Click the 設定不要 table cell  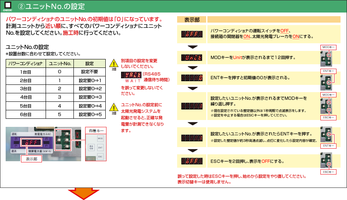(x=90, y=72)
